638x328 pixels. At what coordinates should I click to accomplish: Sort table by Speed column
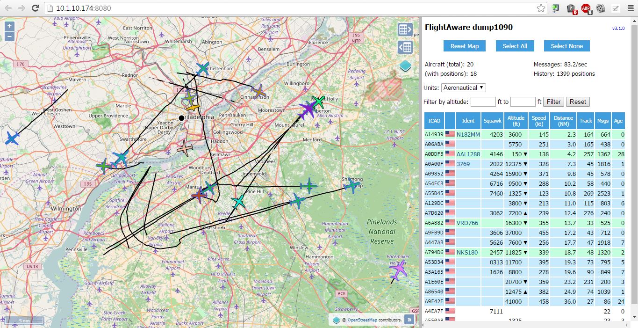[x=539, y=121]
